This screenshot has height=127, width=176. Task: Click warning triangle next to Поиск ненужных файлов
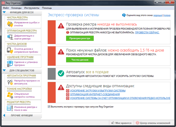click(61, 52)
